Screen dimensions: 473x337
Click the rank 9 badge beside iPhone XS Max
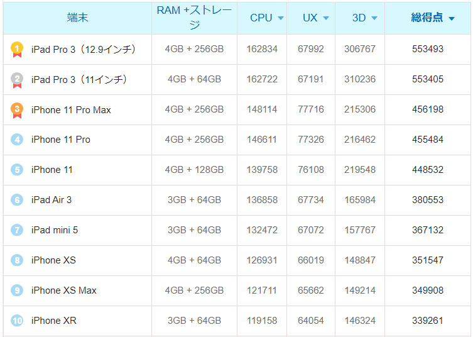pyautogui.click(x=17, y=290)
